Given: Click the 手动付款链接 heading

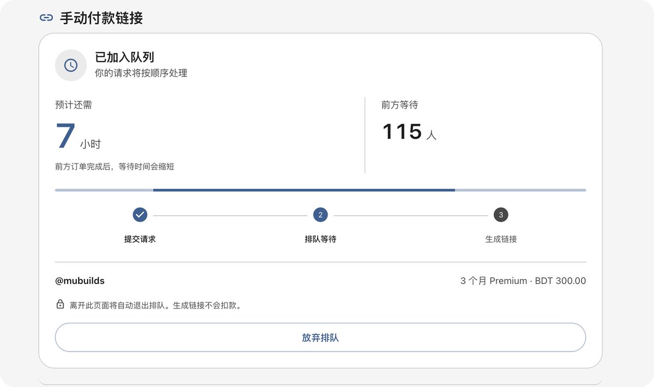Looking at the screenshot, I should click(x=101, y=17).
